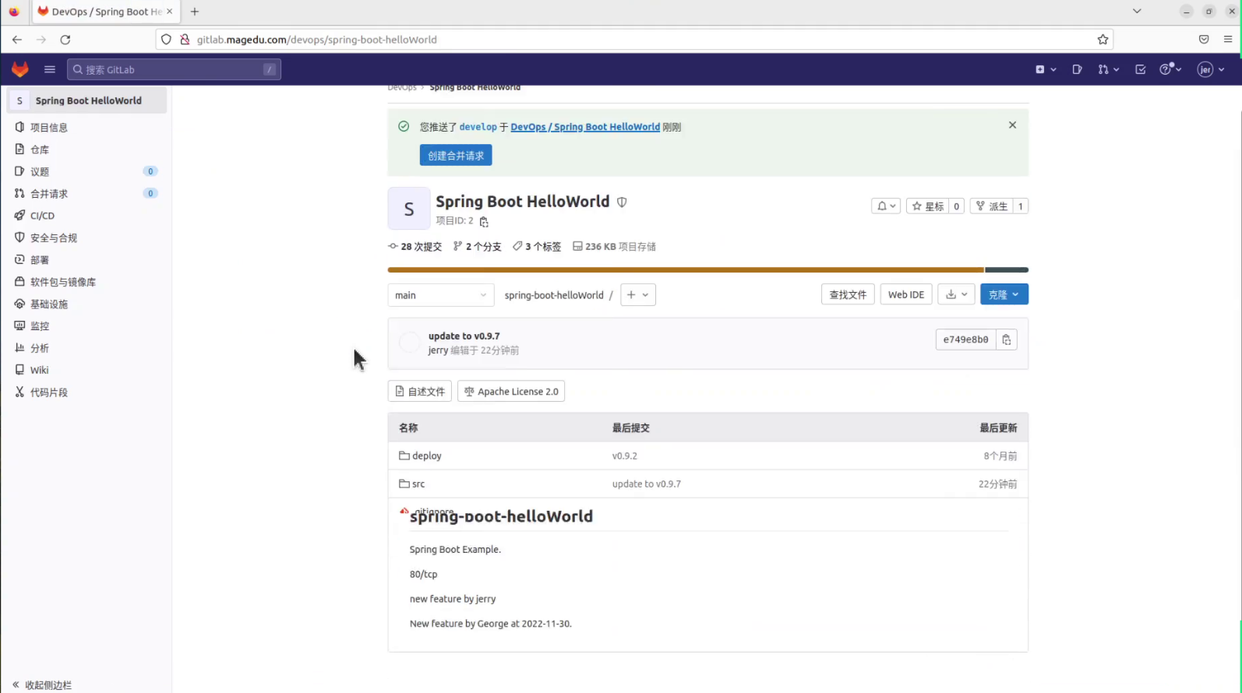Click commit SHA e749e8b0
This screenshot has height=693, width=1242.
965,339
